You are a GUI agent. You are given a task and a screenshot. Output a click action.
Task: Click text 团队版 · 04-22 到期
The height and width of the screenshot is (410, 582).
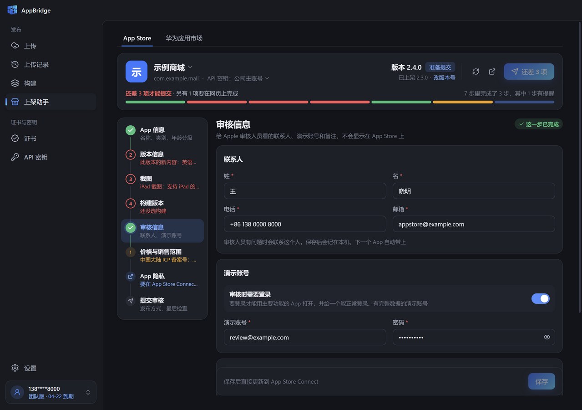(51, 396)
